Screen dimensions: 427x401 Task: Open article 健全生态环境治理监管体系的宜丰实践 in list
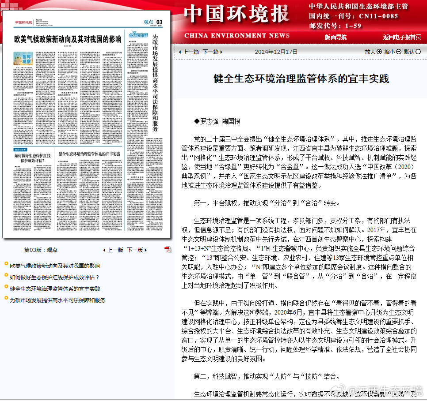pyautogui.click(x=55, y=289)
